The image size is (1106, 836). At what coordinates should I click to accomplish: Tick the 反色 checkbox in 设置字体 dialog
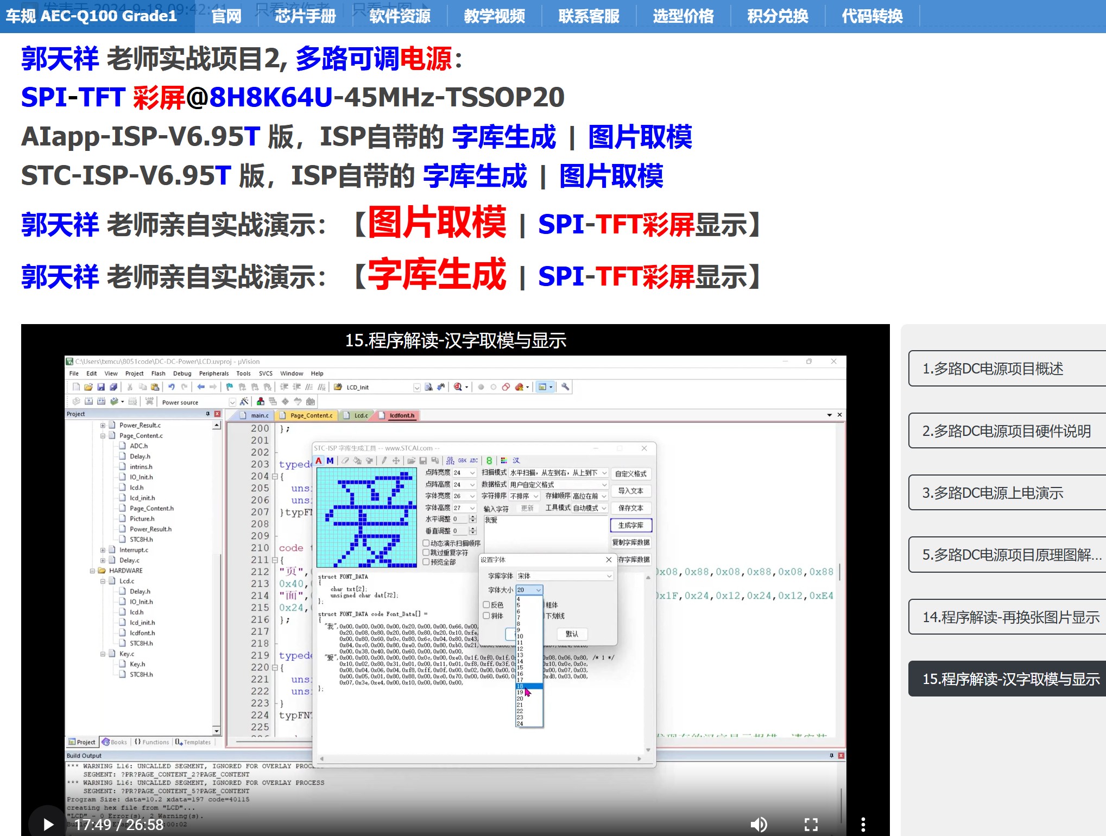coord(486,605)
